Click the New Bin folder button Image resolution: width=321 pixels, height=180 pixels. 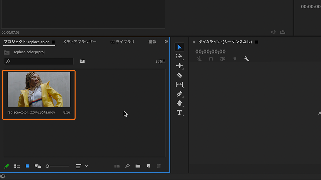click(x=138, y=166)
